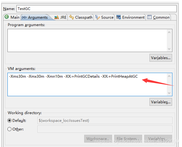This screenshot has height=147, width=182.
Task: Click the green Main tab icon
Action: coord(7,17)
